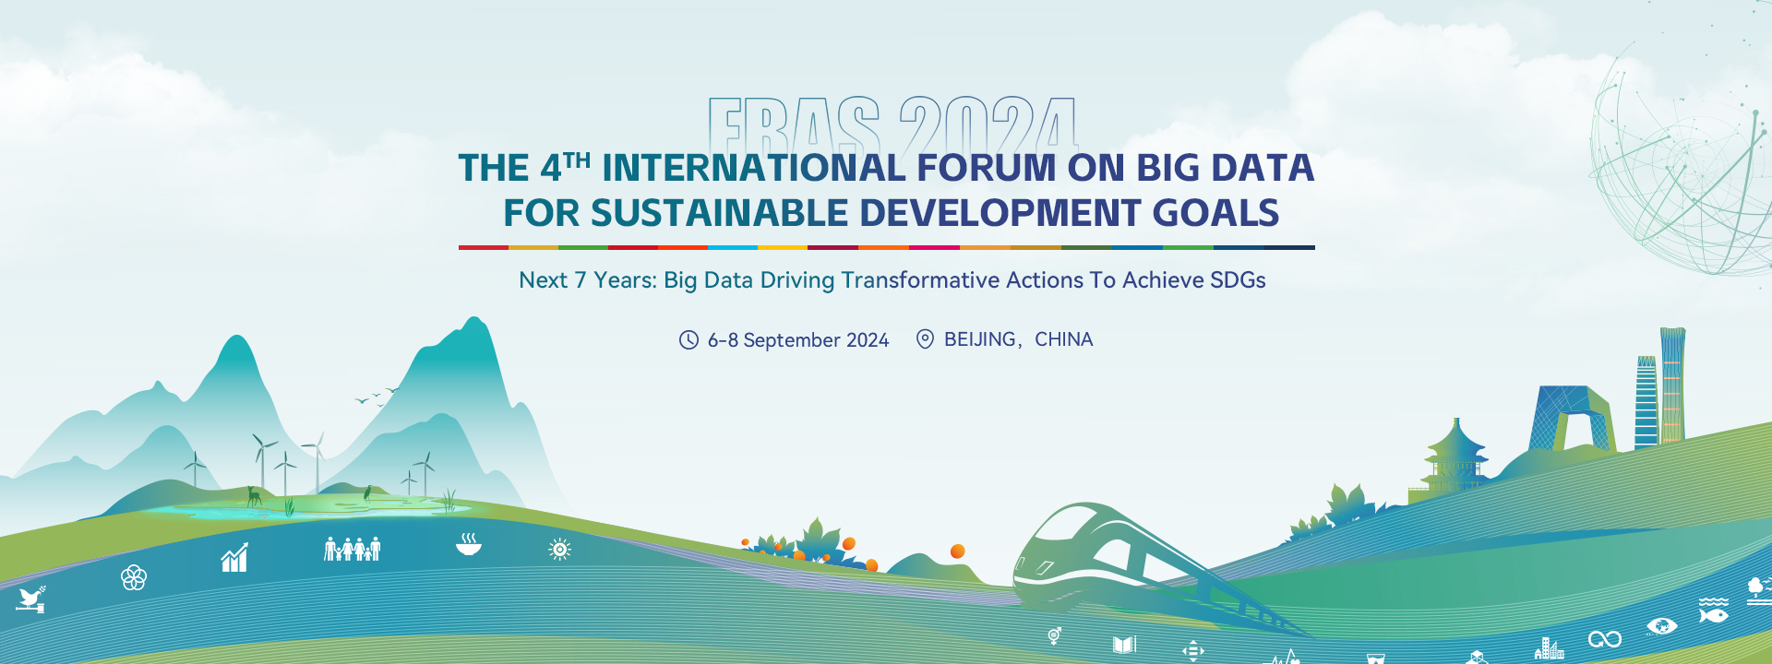
Task: Click the clock icon beside the date
Action: [x=688, y=339]
